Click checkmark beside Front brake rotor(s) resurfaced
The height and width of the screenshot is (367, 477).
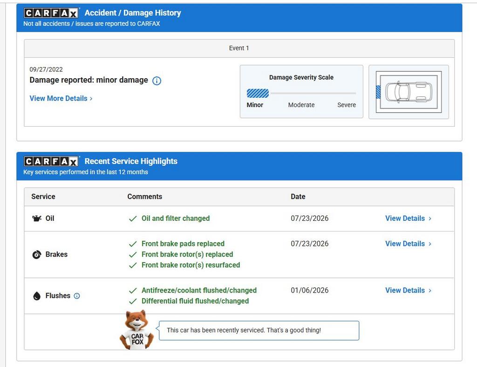coord(133,265)
